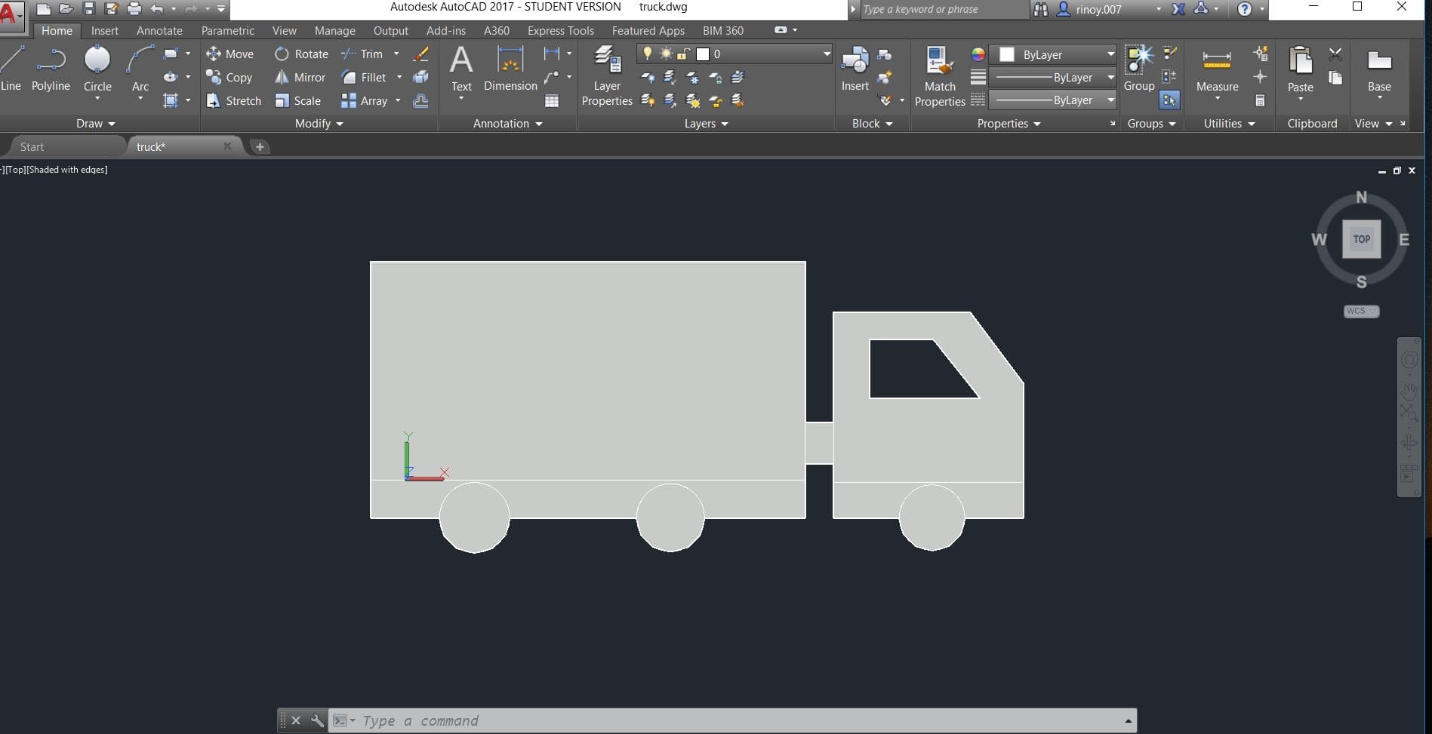Click the layer 0 white color swatch
Screen dimensions: 1432x734
703,54
